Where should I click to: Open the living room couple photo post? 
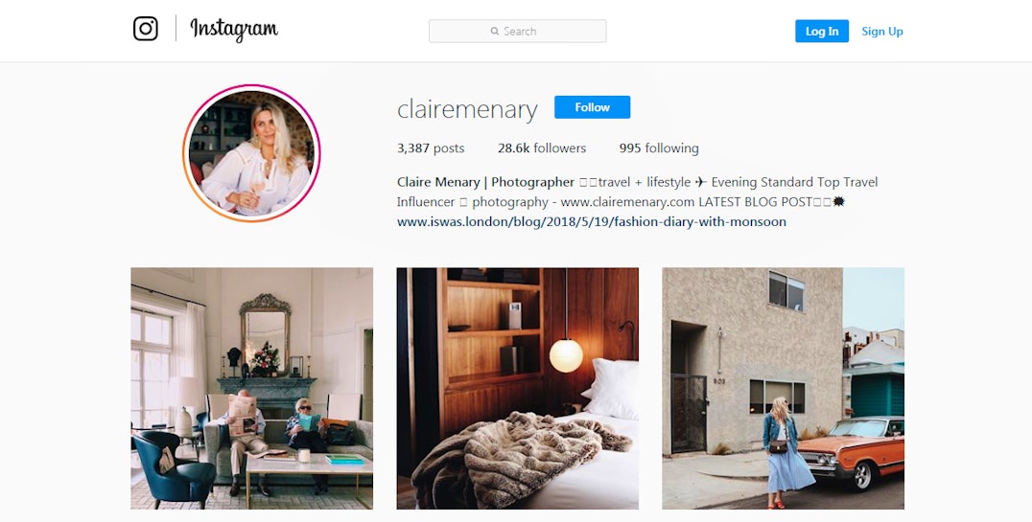point(251,388)
